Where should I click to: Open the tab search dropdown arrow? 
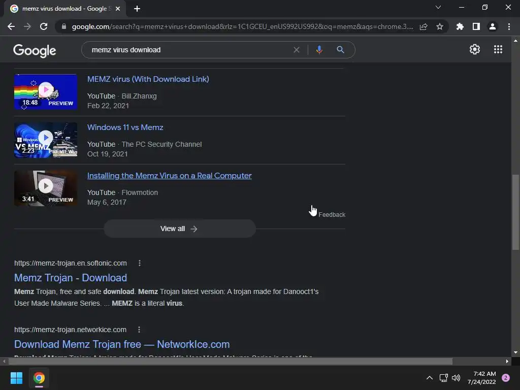(438, 7)
